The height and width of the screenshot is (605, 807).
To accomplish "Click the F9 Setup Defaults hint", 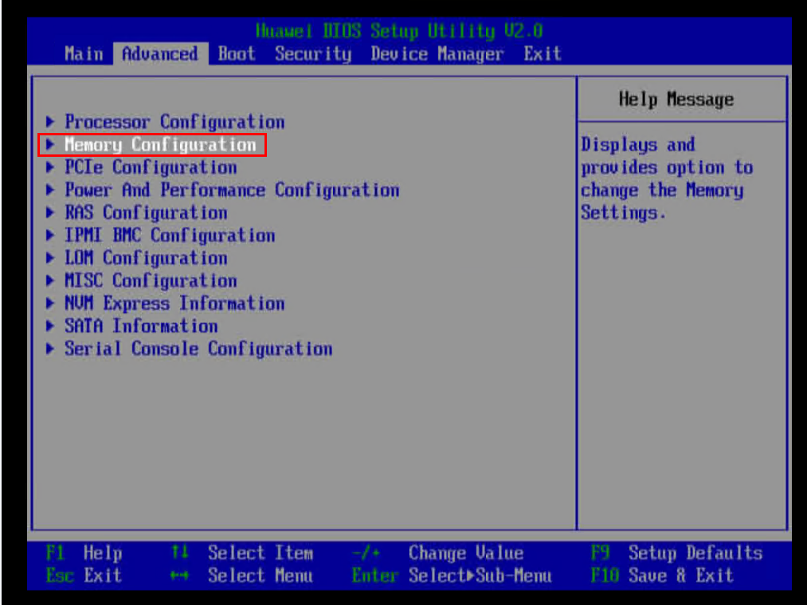I will (x=677, y=553).
